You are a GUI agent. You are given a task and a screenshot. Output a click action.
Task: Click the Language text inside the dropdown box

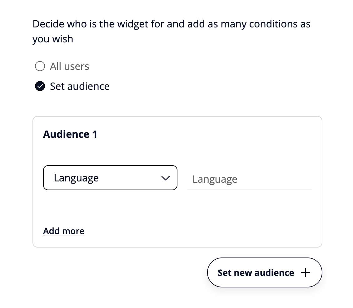tap(76, 178)
